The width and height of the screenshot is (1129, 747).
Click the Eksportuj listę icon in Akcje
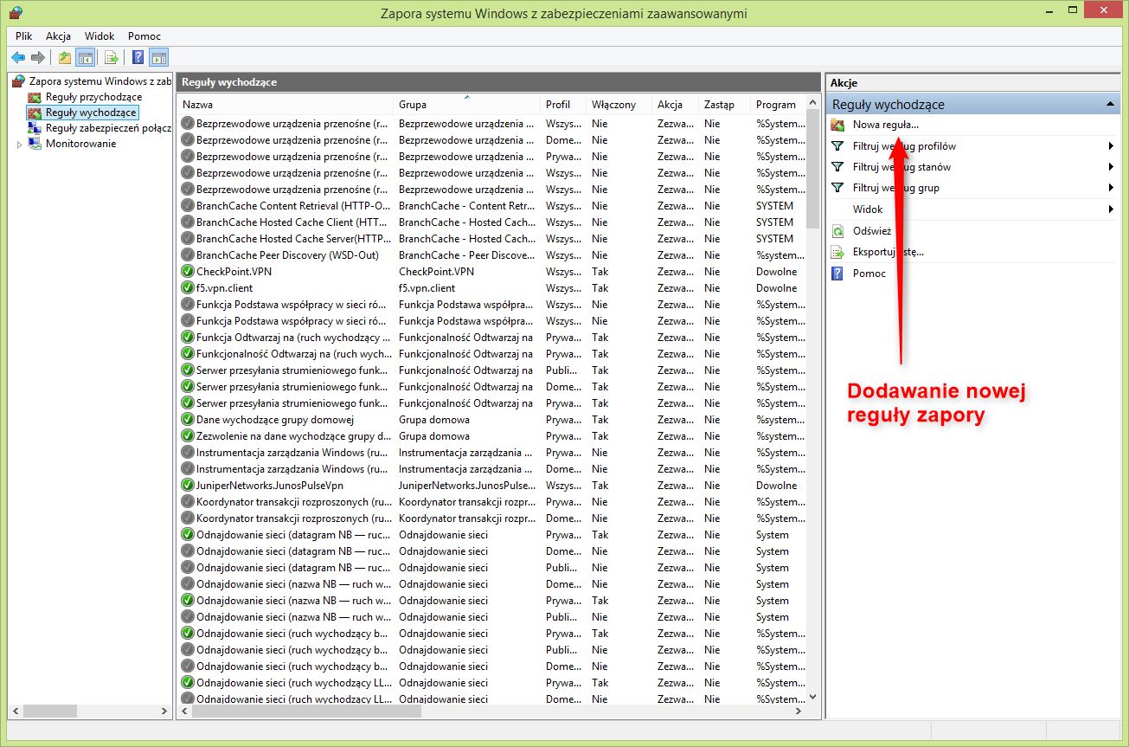837,252
